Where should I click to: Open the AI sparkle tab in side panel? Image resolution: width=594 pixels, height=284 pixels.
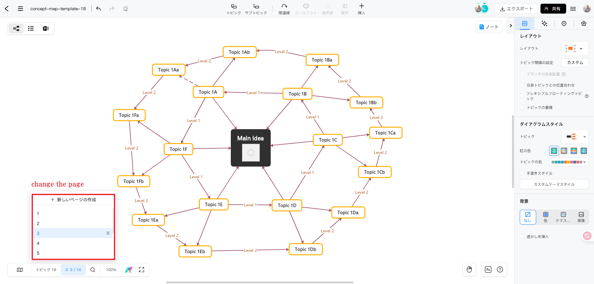click(544, 23)
